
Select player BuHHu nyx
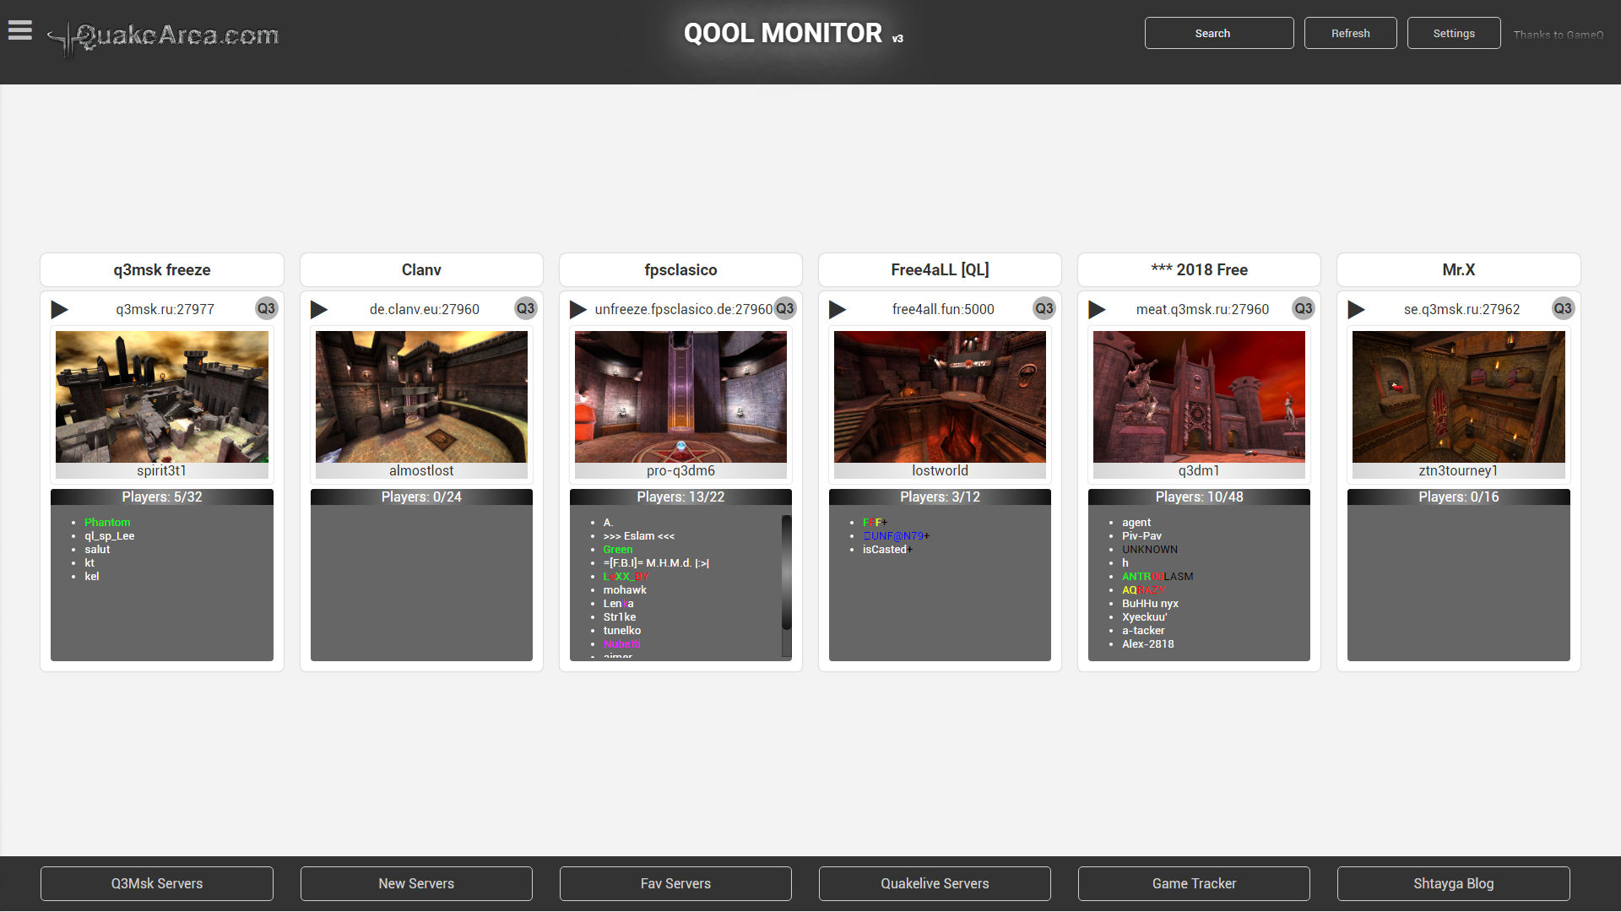pyautogui.click(x=1150, y=604)
